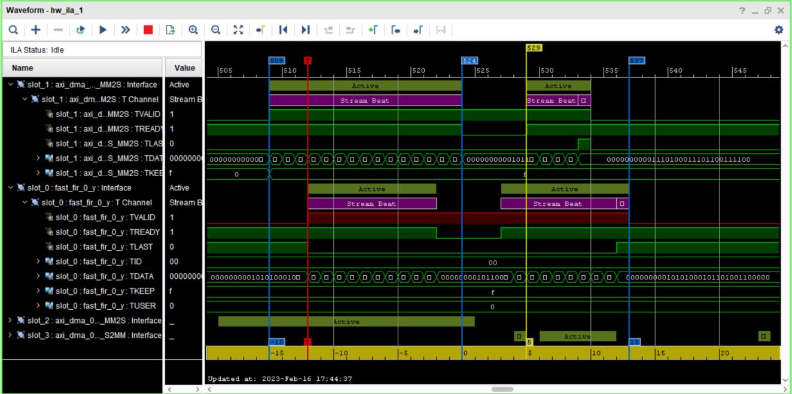Click the ILA Status: Idle text
Viewport: 792px width, 394px height.
click(x=37, y=50)
